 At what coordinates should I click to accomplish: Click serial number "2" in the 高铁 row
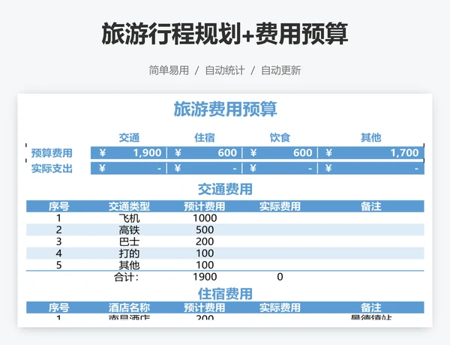click(58, 230)
